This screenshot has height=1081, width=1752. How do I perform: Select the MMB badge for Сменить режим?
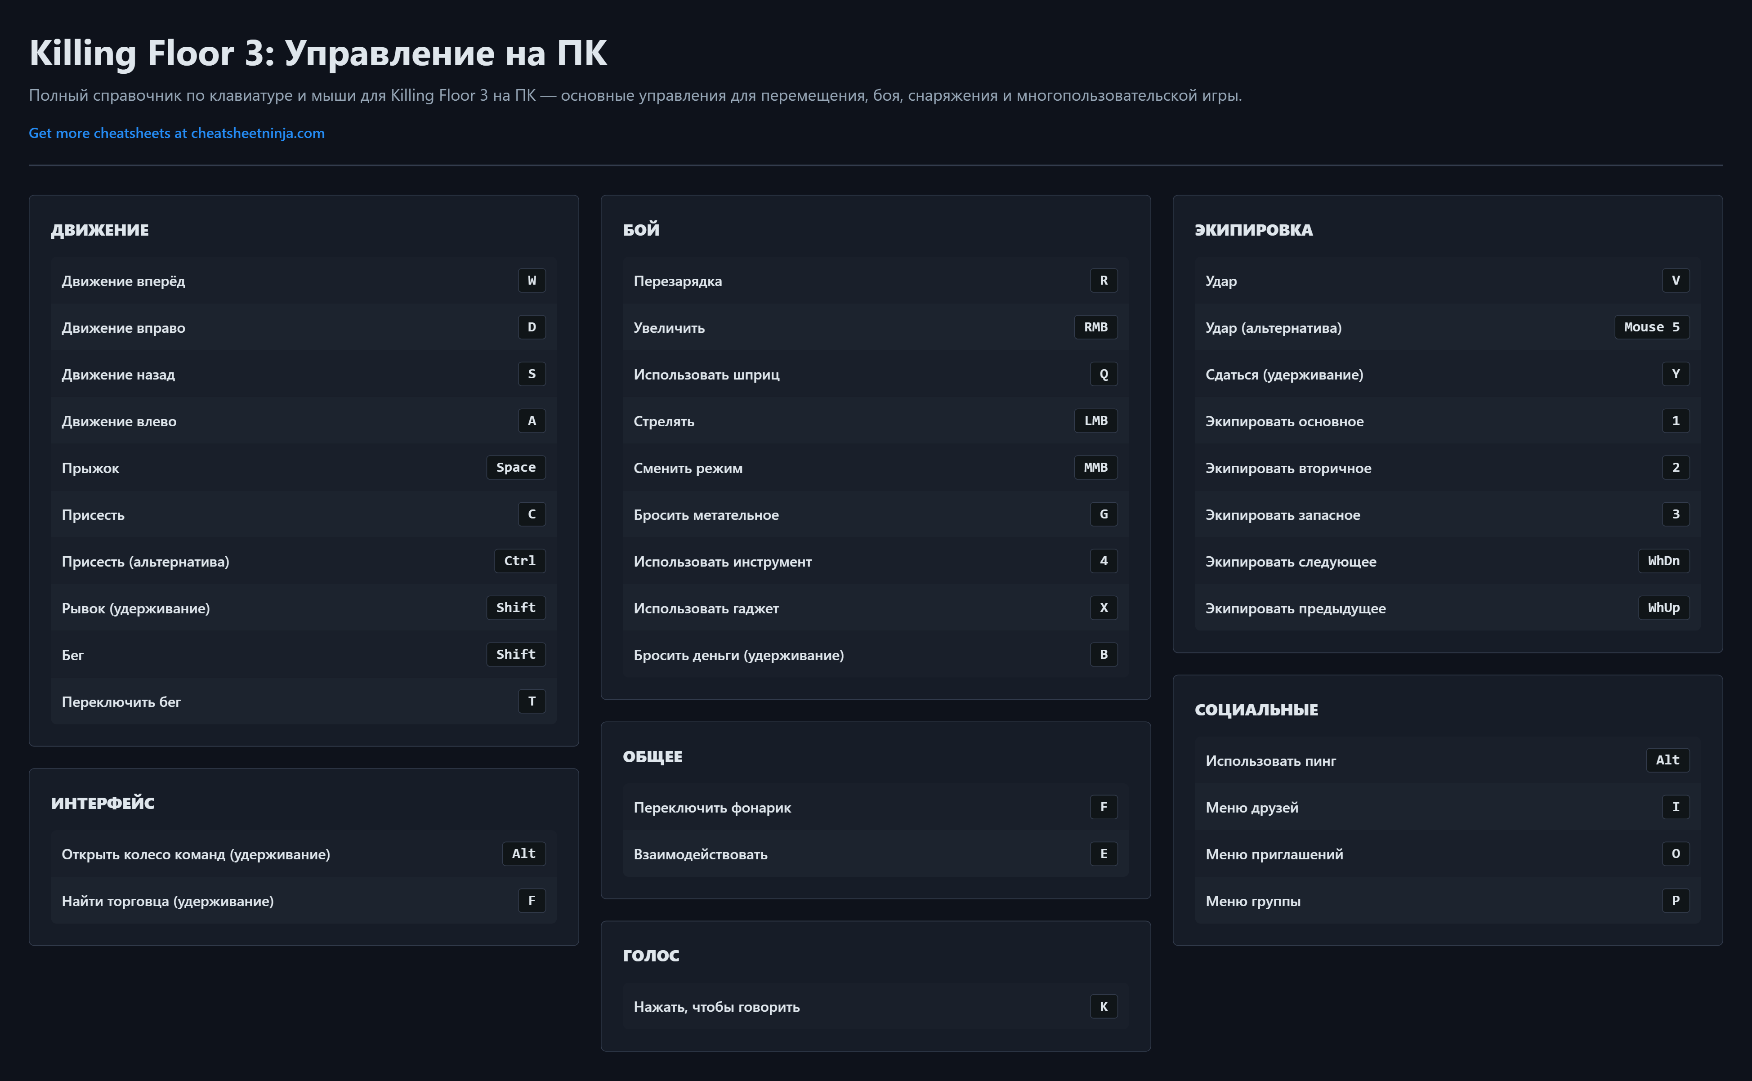[x=1095, y=468]
